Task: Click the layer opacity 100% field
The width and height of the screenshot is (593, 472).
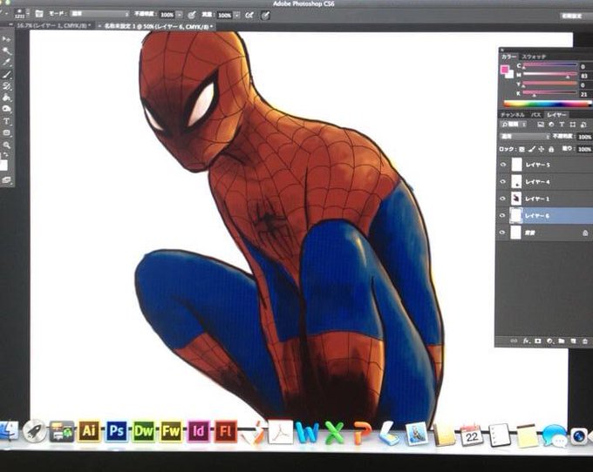Action: (x=584, y=137)
